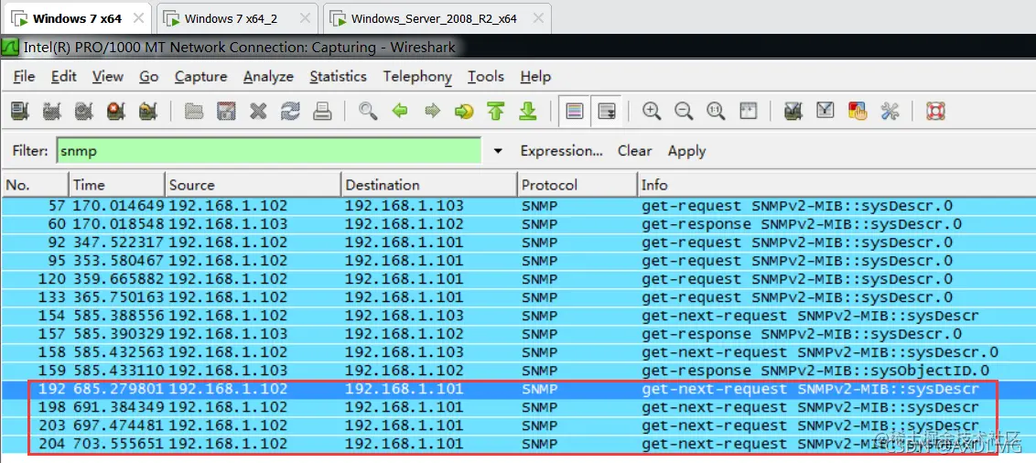Sort by Protocol column header
Viewport: 1036px width, 463px height.
point(577,185)
